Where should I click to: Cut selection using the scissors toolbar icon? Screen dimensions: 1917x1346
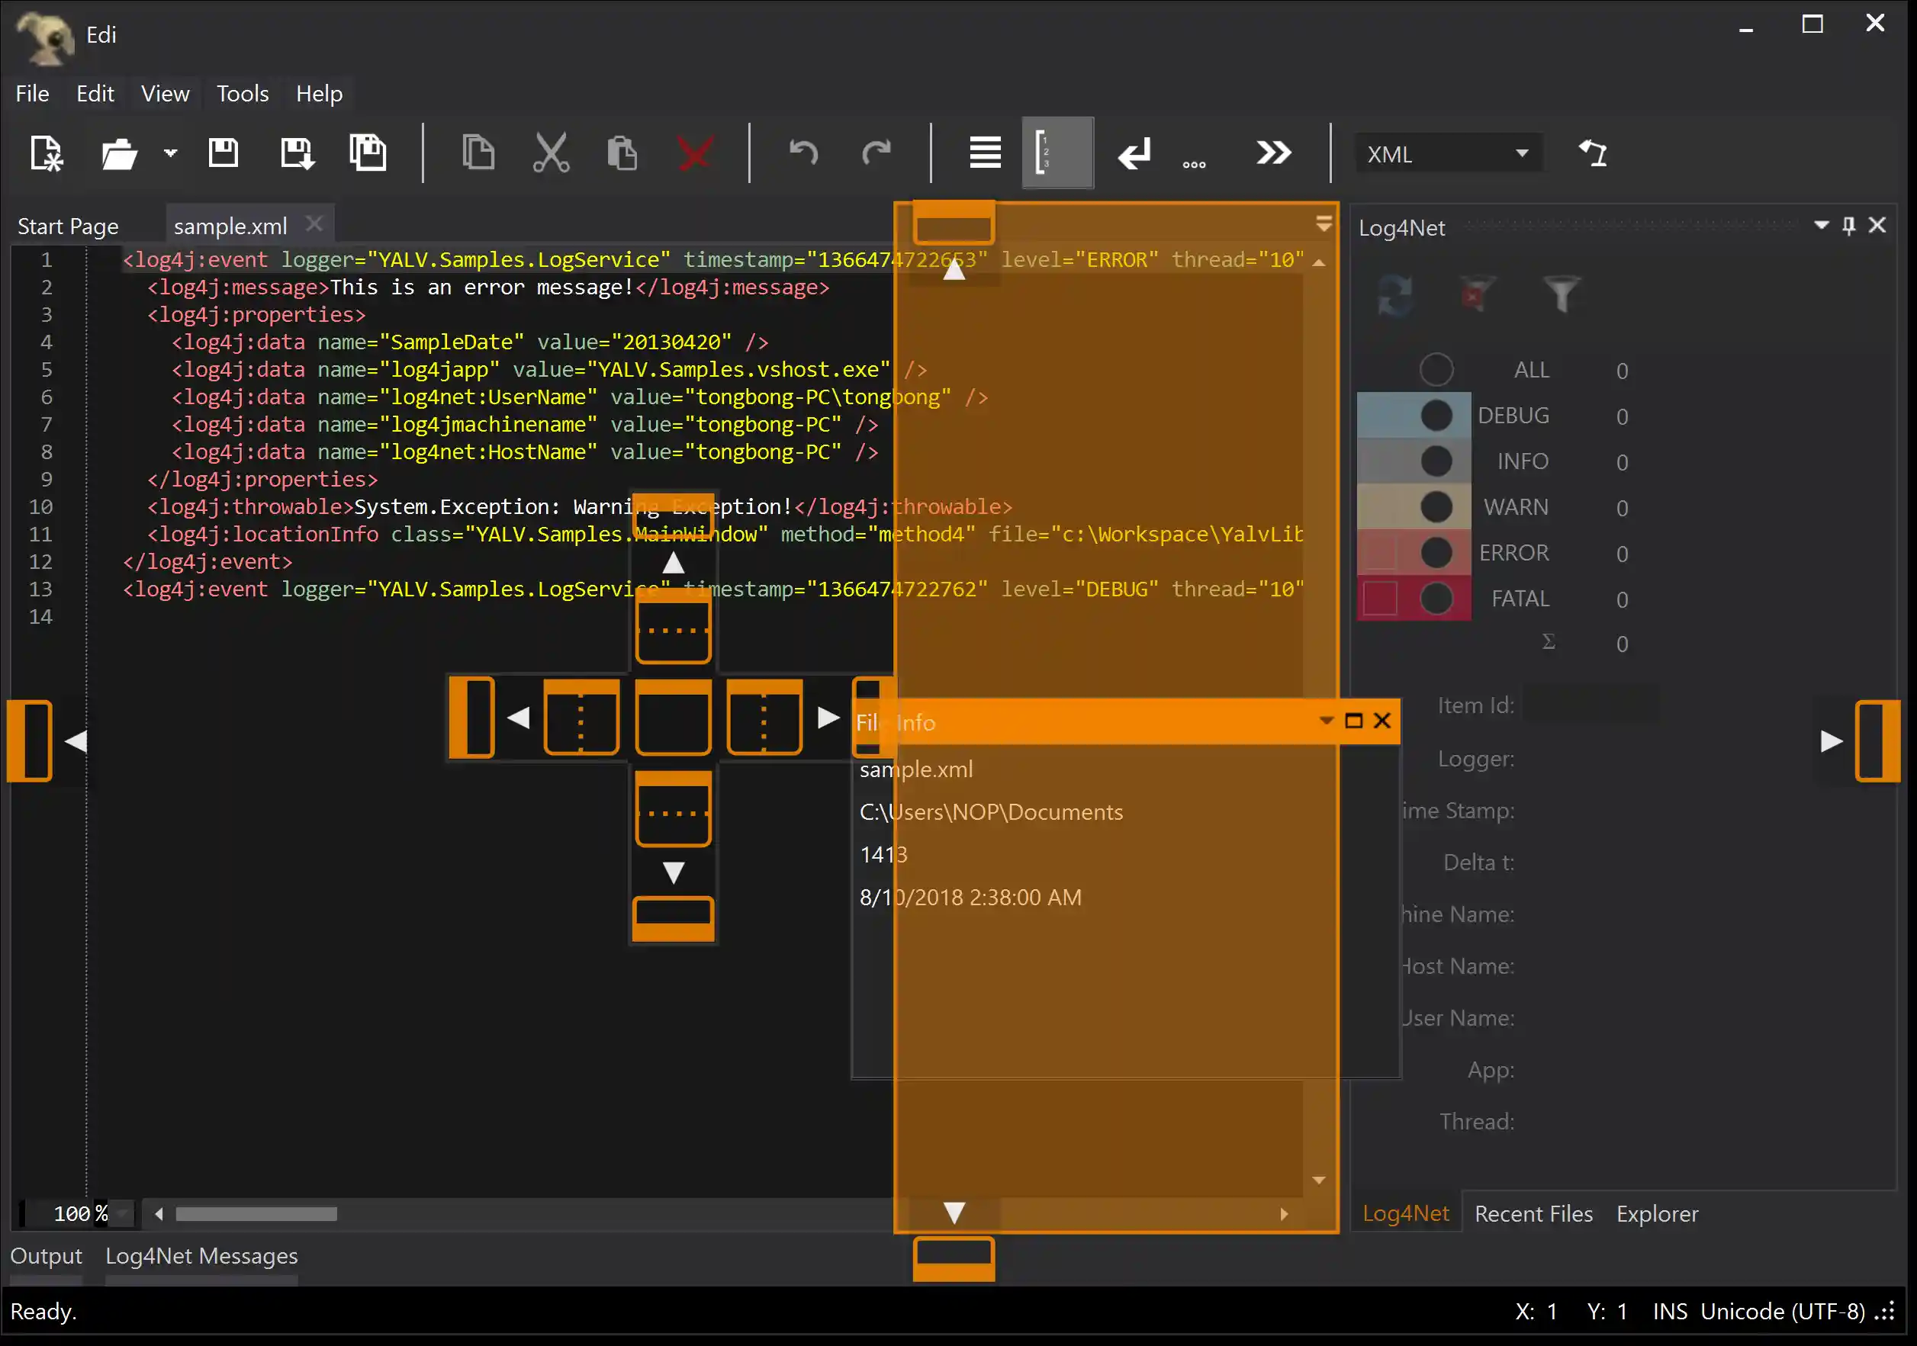click(x=551, y=153)
